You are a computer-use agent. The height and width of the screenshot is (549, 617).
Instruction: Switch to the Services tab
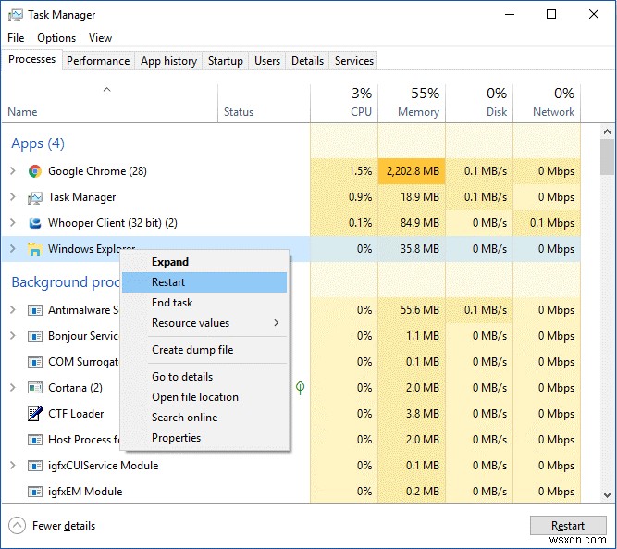353,61
